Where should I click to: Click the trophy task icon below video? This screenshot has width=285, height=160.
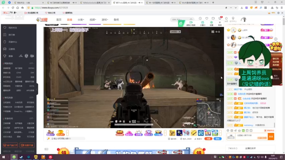click(60, 133)
